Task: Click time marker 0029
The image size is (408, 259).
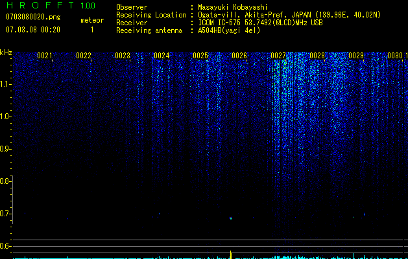Action: coord(356,55)
